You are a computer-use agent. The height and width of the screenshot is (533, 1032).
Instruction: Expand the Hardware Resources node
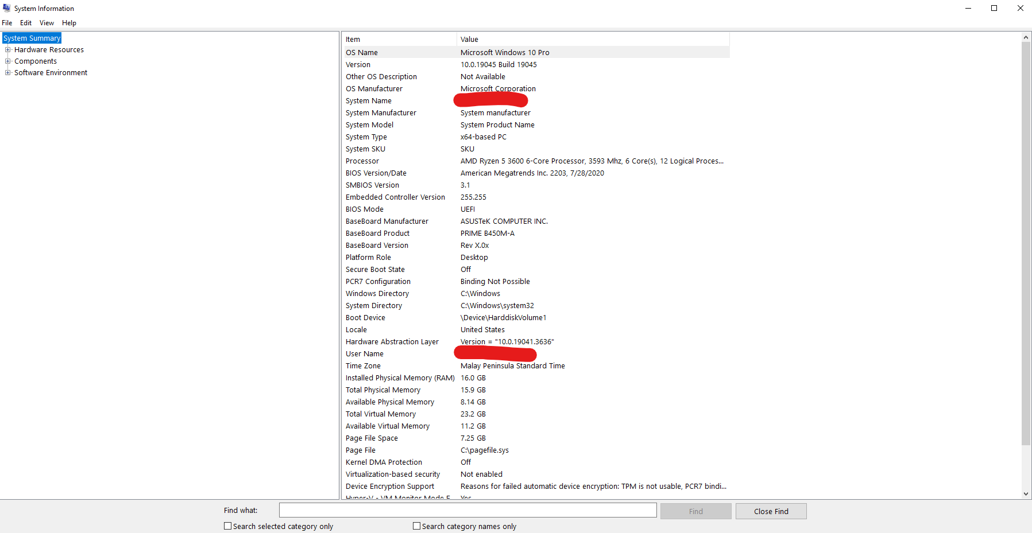tap(8, 49)
